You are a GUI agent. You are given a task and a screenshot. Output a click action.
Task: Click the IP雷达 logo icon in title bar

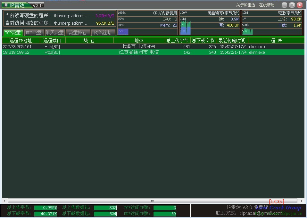pos(5,5)
